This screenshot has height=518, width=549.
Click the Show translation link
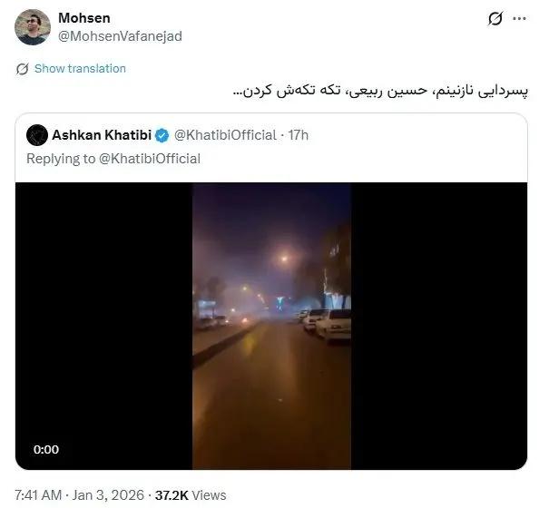[x=80, y=69]
